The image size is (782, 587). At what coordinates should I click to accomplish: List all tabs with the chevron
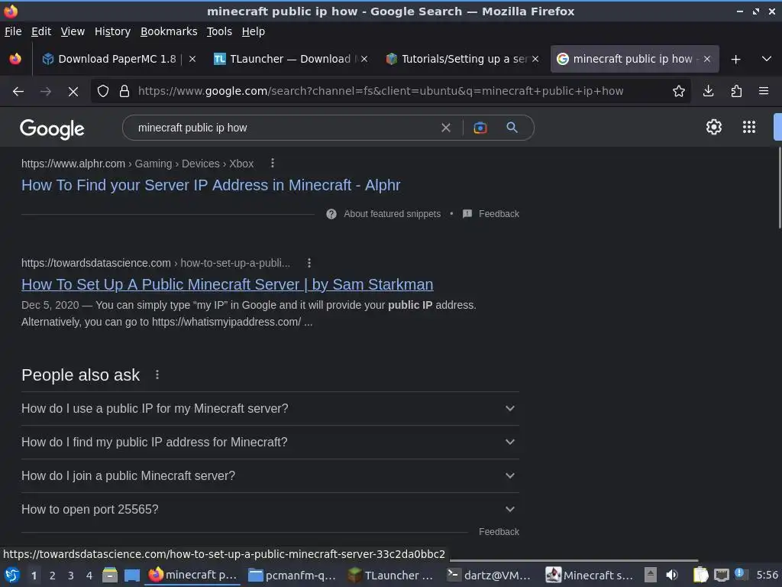(x=767, y=59)
